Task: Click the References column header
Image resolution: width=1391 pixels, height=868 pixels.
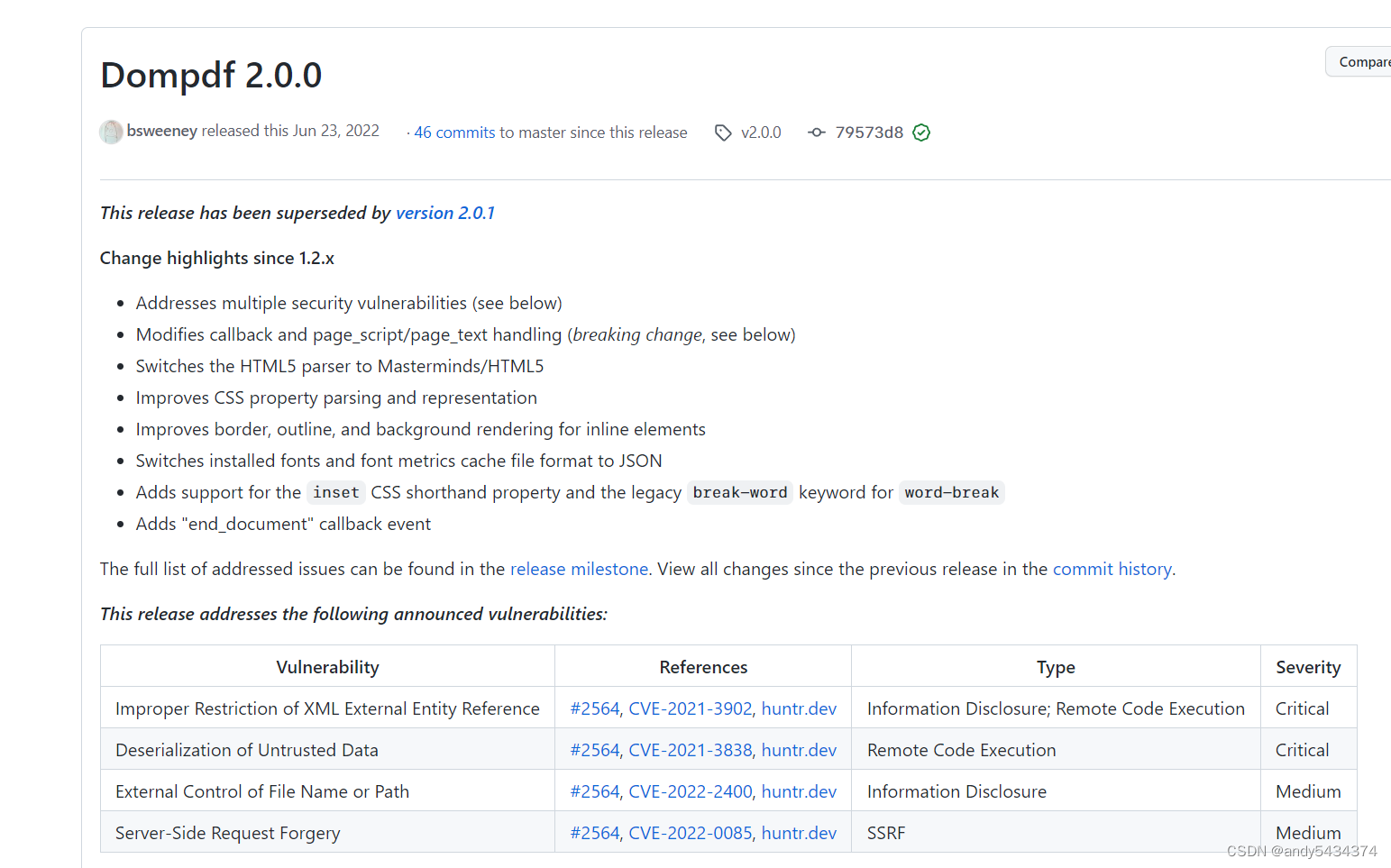Action: pyautogui.click(x=703, y=667)
